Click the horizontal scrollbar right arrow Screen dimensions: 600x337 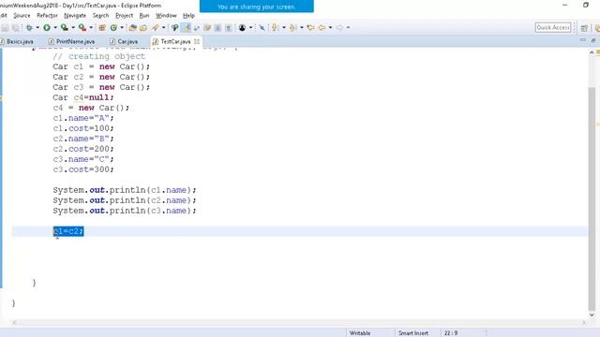pos(583,322)
